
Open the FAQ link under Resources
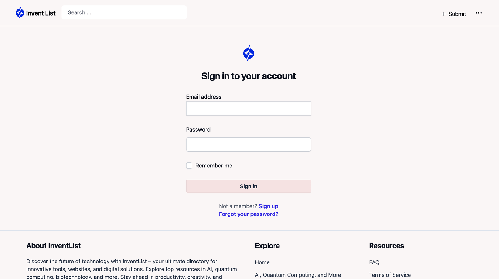point(374,262)
